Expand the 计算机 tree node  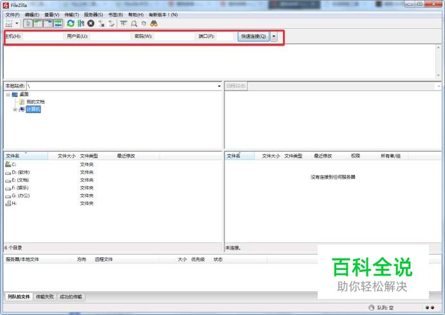(x=15, y=109)
